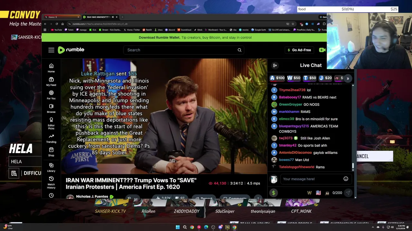412x231 pixels.
Task: Open My Feed in sidebar
Action: pos(51,81)
